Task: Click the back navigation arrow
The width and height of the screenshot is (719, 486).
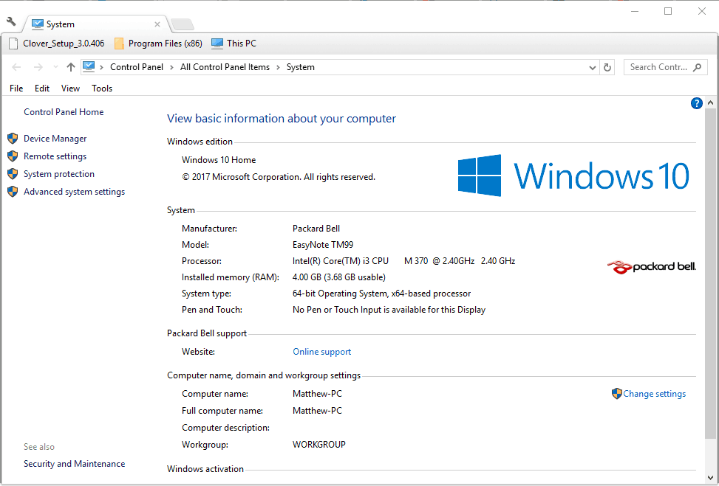Action: coord(17,67)
